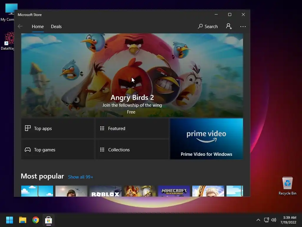This screenshot has height=227, width=302.
Task: Select the Recycle Bin desktop icon
Action: point(287,186)
